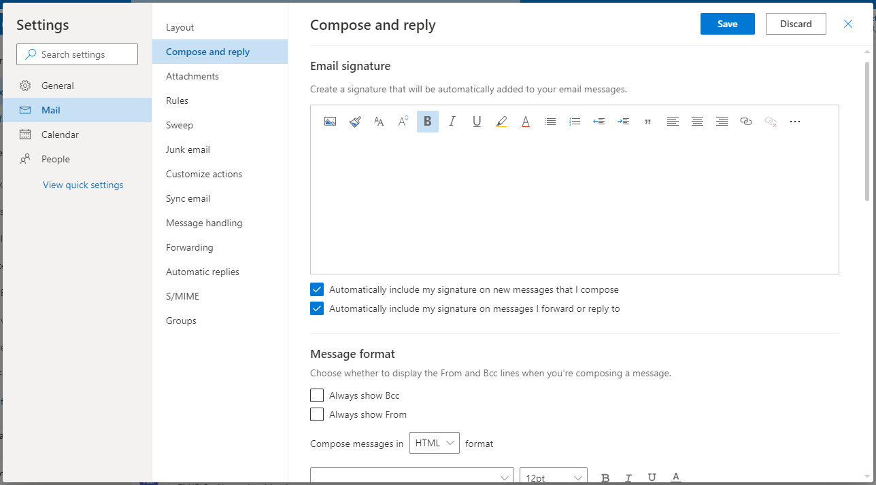Click the Save button

tap(727, 24)
